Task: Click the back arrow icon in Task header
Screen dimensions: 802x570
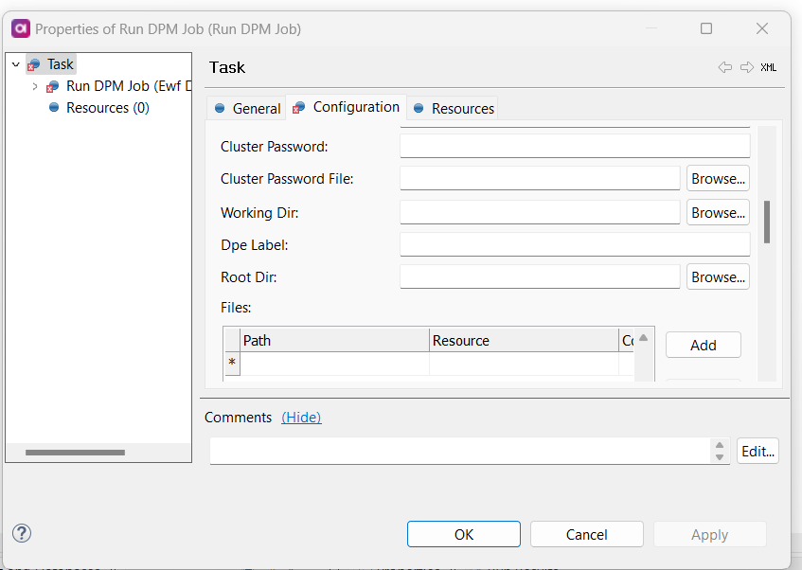Action: click(x=725, y=67)
